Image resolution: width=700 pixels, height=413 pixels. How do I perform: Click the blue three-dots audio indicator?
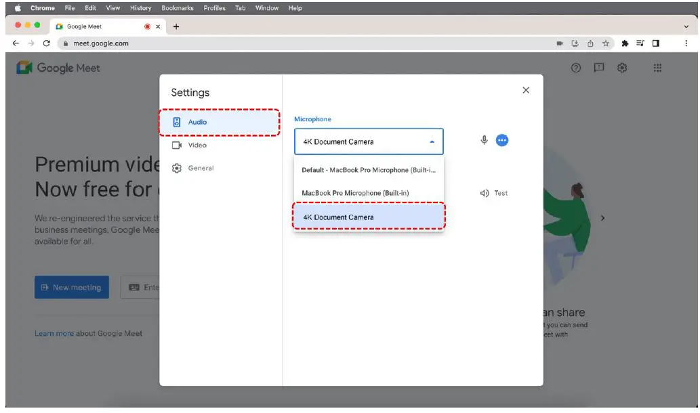pos(502,141)
